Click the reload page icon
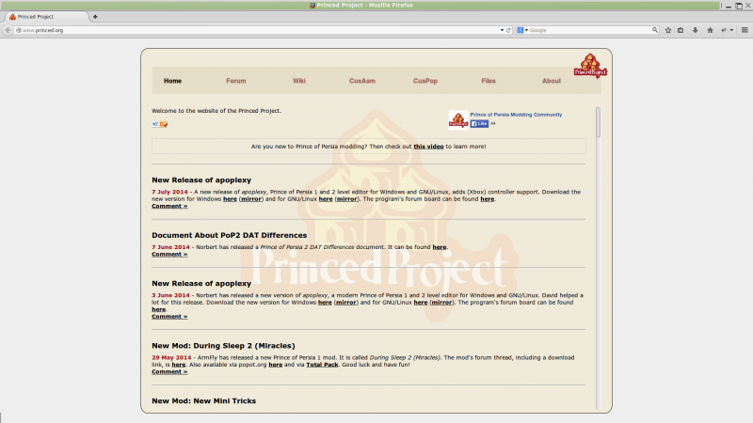The image size is (753, 423). [x=508, y=30]
